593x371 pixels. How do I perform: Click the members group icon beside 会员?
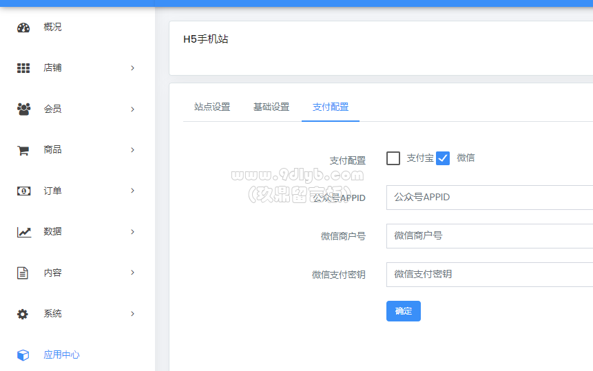click(23, 109)
